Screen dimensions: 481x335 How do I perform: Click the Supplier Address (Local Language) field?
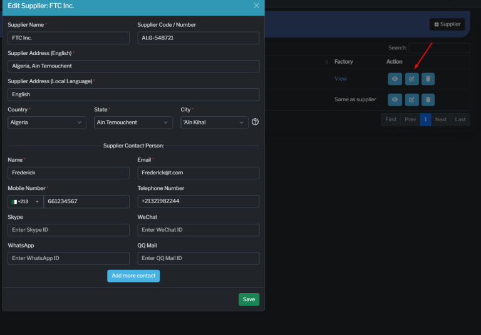[x=133, y=94]
